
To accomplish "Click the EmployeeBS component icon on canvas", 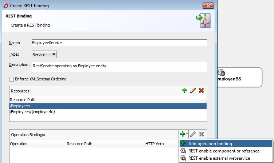I will 221,72.
